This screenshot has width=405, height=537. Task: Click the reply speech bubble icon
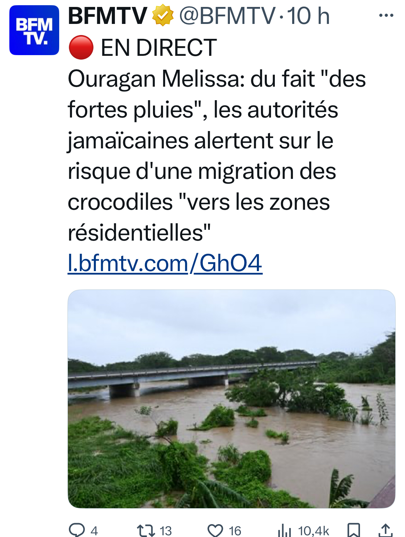coord(77,530)
